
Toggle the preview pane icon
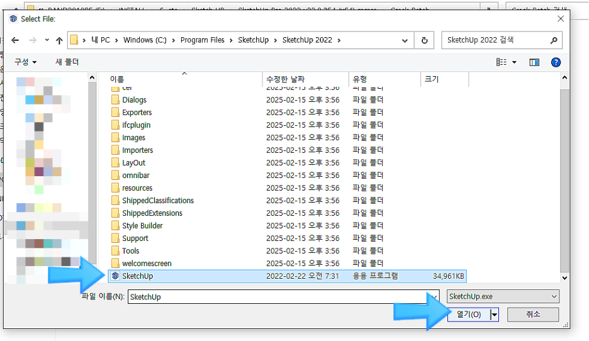(534, 62)
